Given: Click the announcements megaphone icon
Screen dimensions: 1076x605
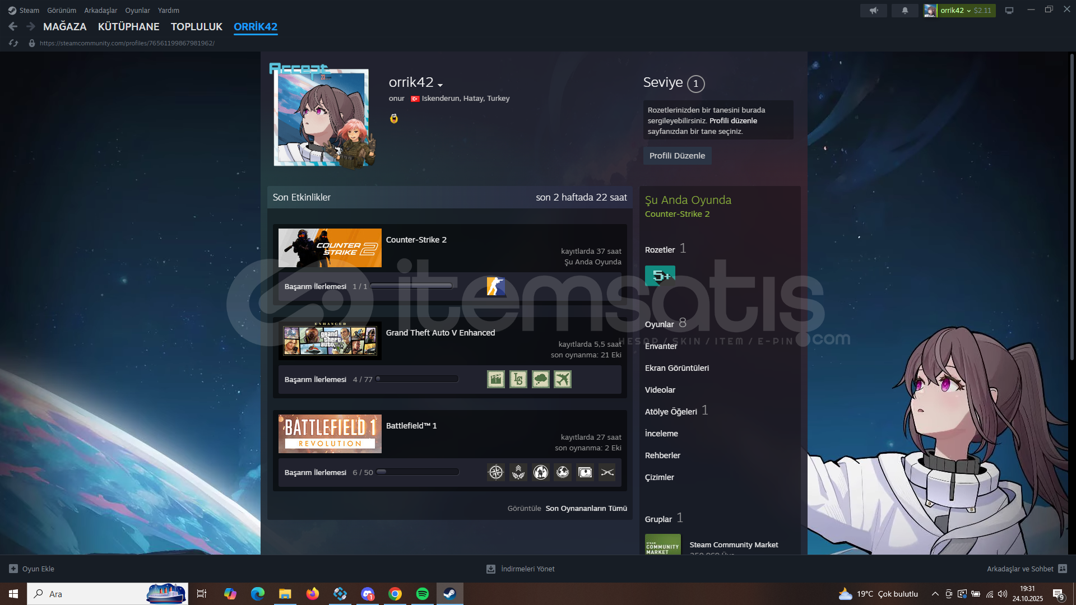Looking at the screenshot, I should pyautogui.click(x=873, y=10).
